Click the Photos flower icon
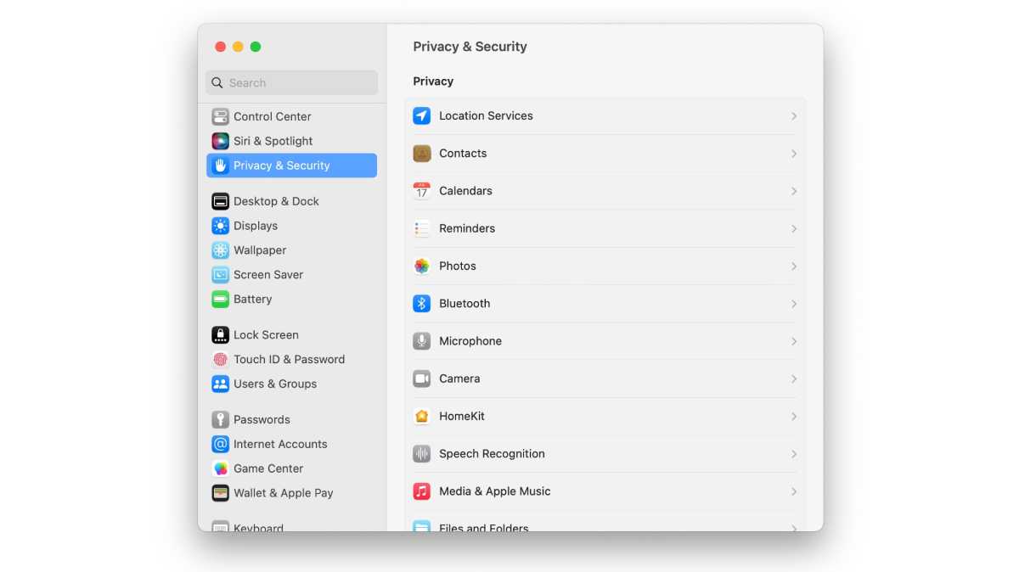Screen dimensions: 1019x572 coord(421,266)
